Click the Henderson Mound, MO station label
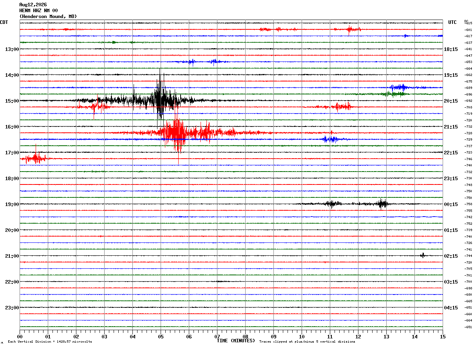Image resolution: width=474 pixels, height=347 pixels. pyautogui.click(x=48, y=16)
